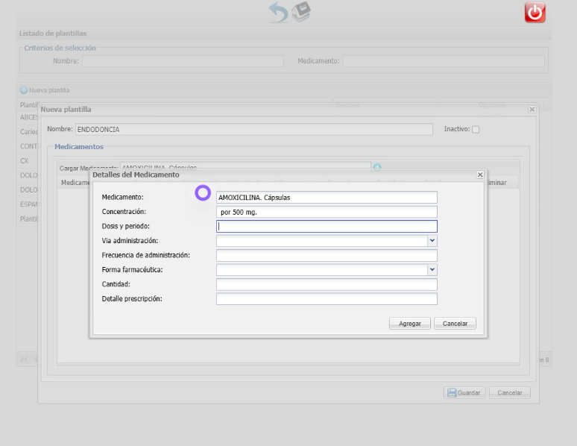Click the blue back arrow icon
The image size is (577, 446).
coord(278,12)
